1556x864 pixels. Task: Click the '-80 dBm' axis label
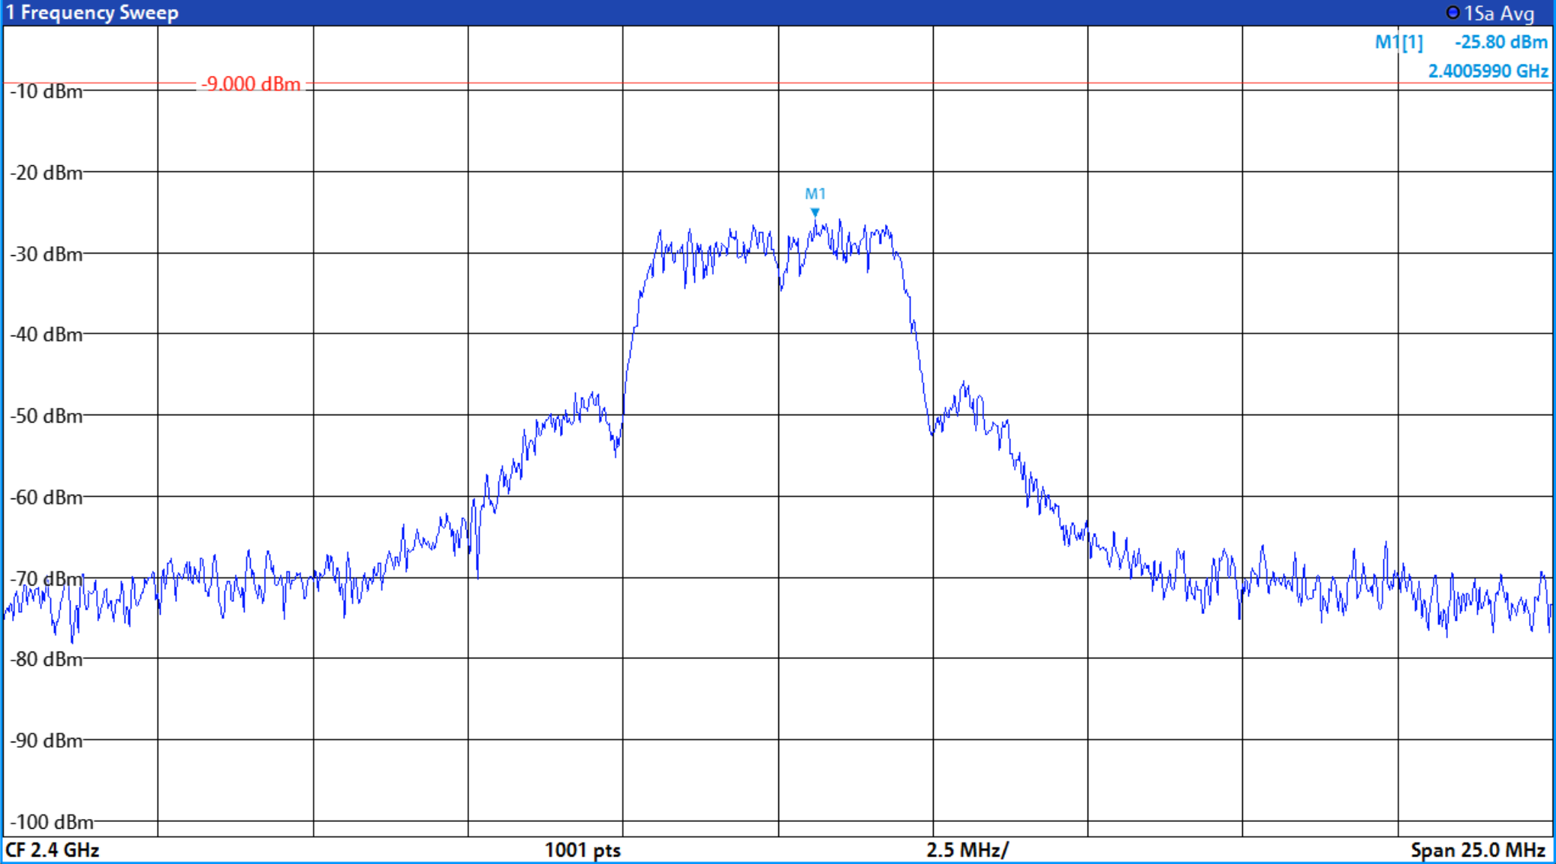coord(46,660)
